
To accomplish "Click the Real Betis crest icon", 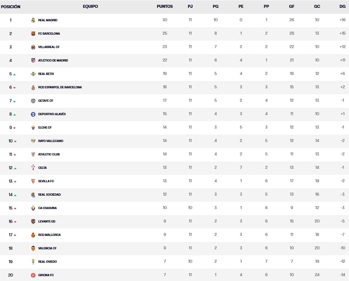I will pyautogui.click(x=33, y=74).
